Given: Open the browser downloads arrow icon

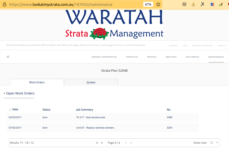Looking at the screenshot, I should click(193, 4).
